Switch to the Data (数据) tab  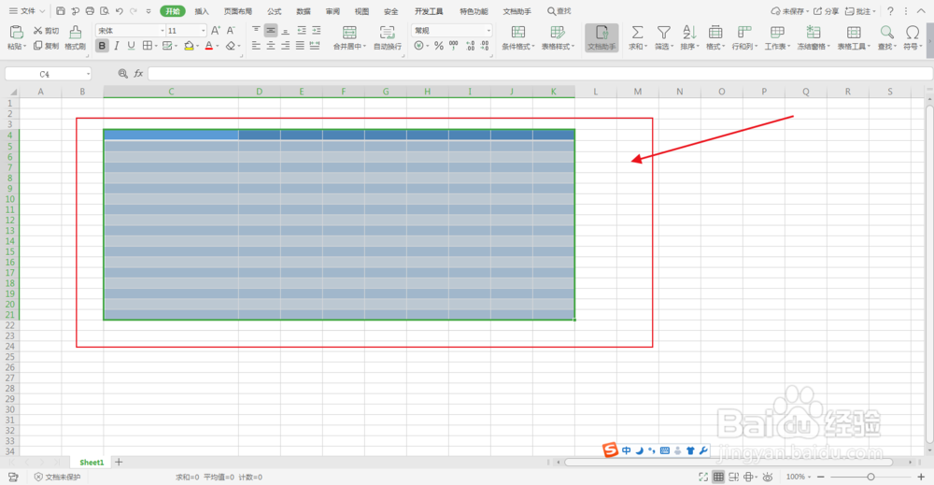[304, 11]
